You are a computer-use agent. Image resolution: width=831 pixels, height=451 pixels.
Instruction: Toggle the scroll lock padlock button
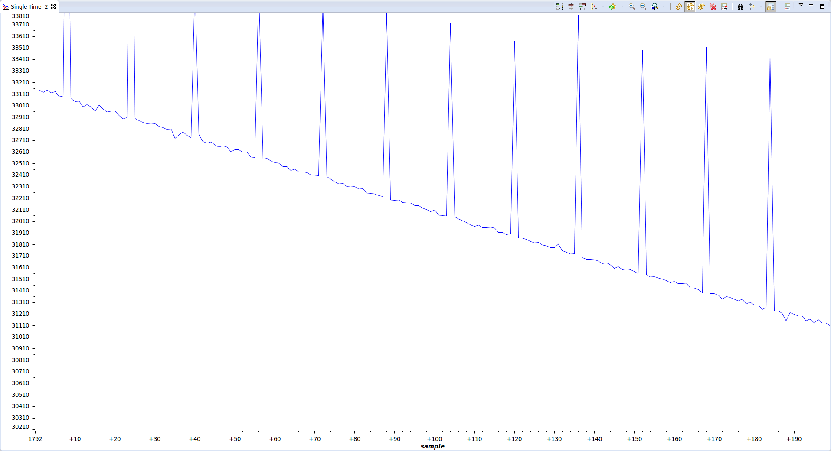(771, 6)
